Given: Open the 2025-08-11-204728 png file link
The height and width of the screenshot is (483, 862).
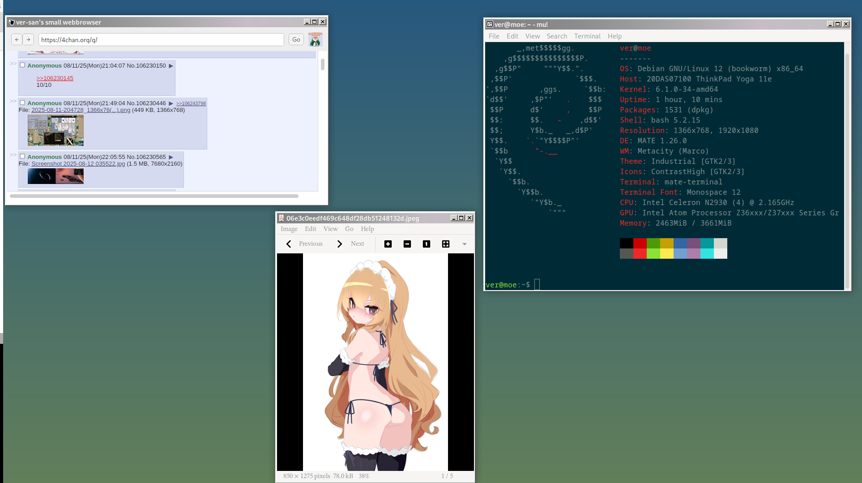Looking at the screenshot, I should click(x=81, y=110).
